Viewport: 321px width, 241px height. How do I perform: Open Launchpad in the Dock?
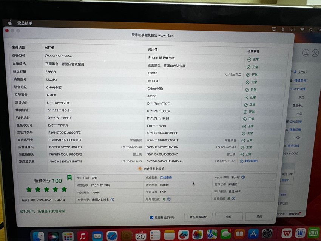pyautogui.click(x=68, y=237)
